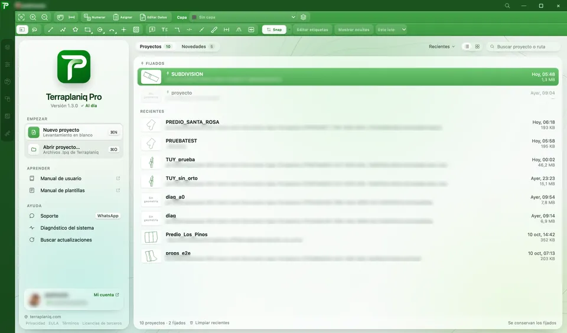Select the horizontal dimension tool
This screenshot has height=333, width=567.
point(226,30)
